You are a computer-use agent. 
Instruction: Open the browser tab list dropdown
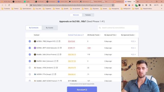coord(147,2)
